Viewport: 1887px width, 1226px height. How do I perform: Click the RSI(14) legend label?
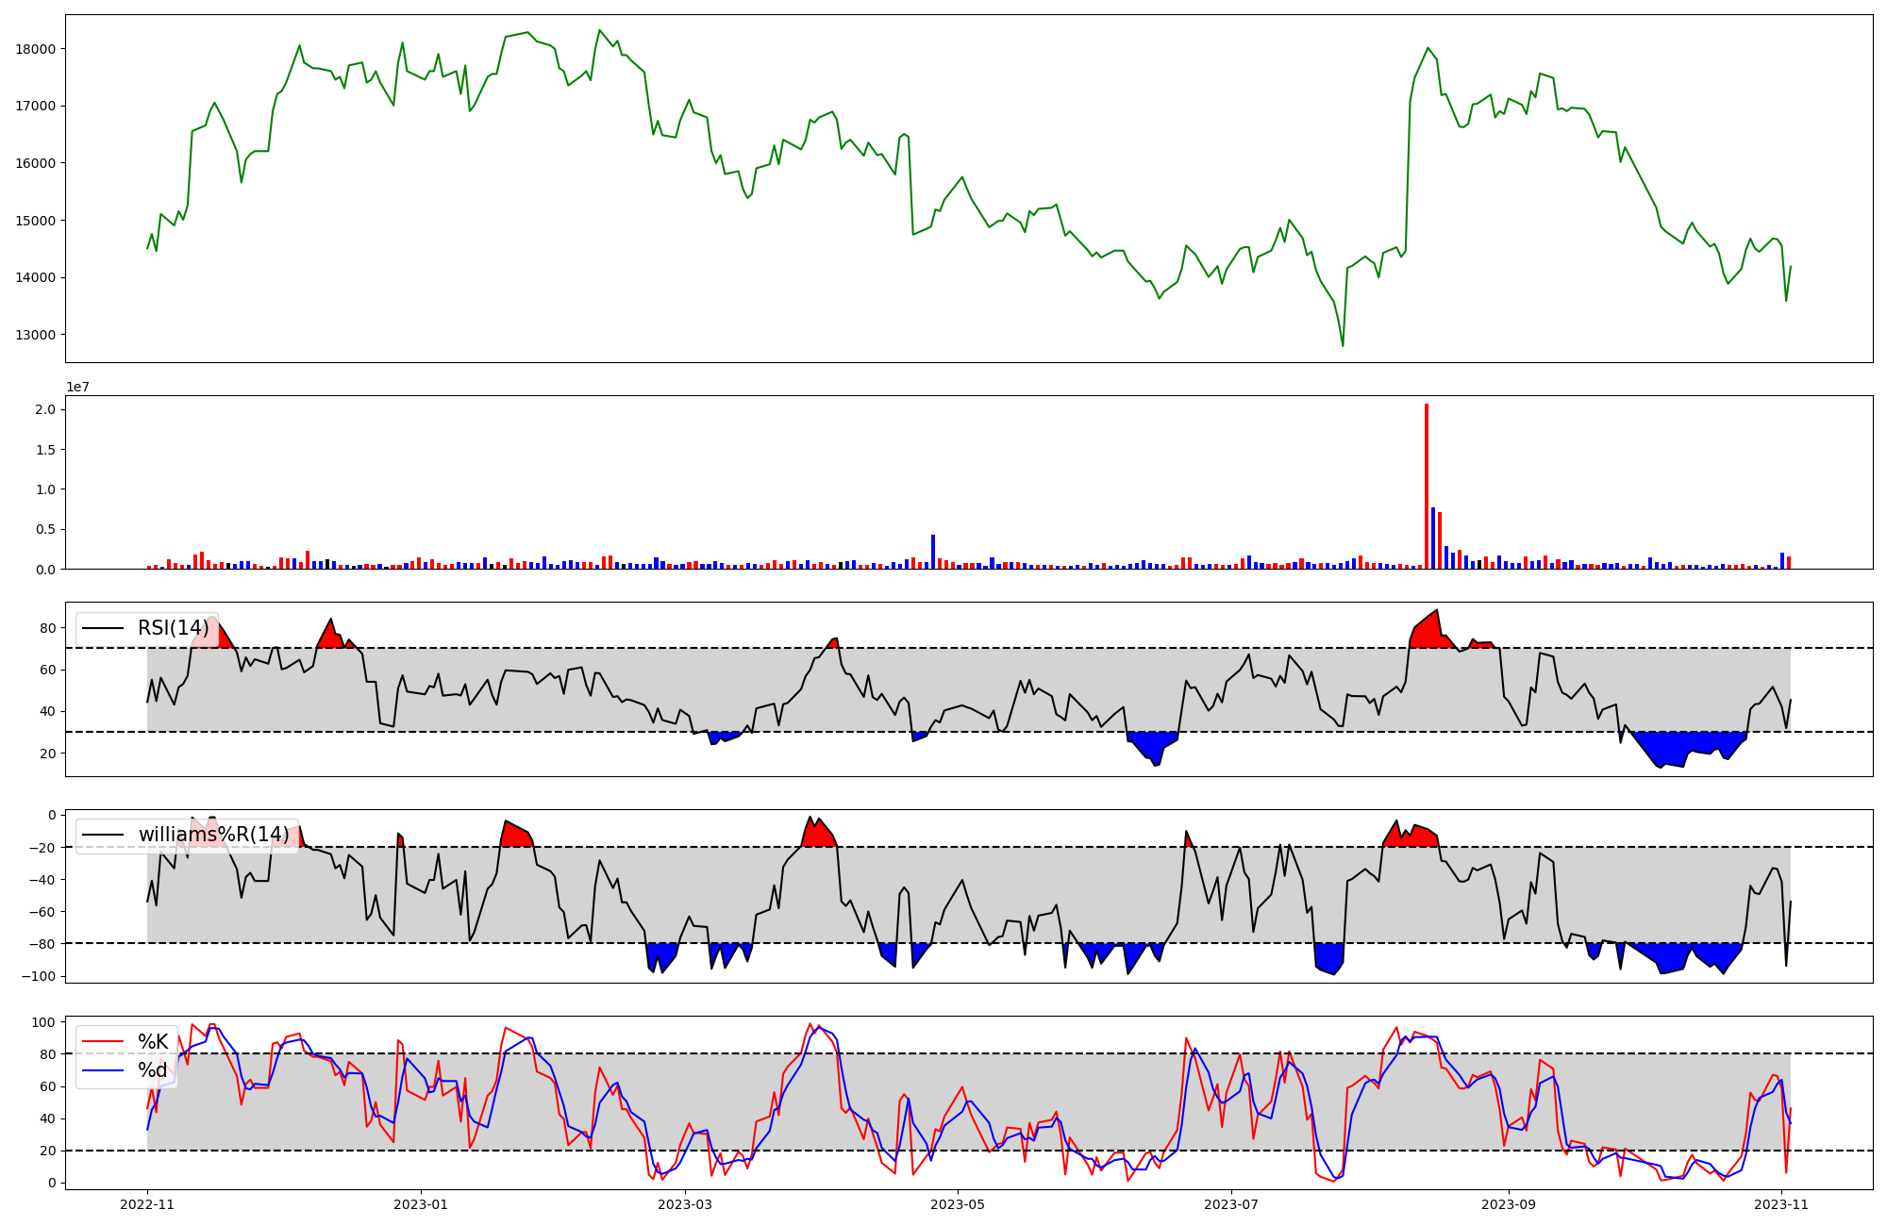tap(173, 628)
